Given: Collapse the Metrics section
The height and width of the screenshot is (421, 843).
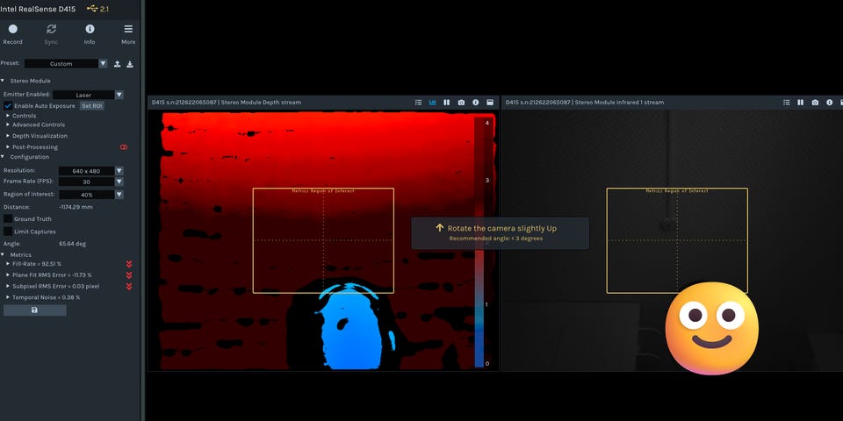Looking at the screenshot, I should click(3, 254).
